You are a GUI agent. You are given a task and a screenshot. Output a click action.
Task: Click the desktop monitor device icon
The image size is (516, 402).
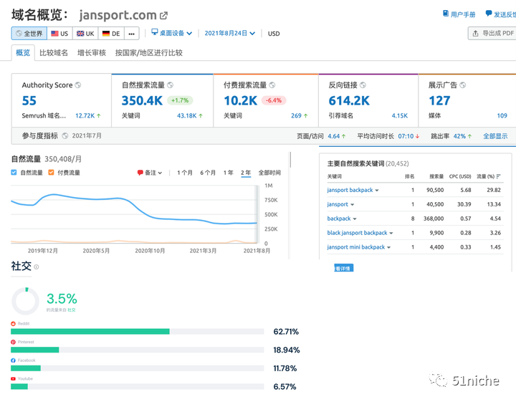pyautogui.click(x=155, y=32)
